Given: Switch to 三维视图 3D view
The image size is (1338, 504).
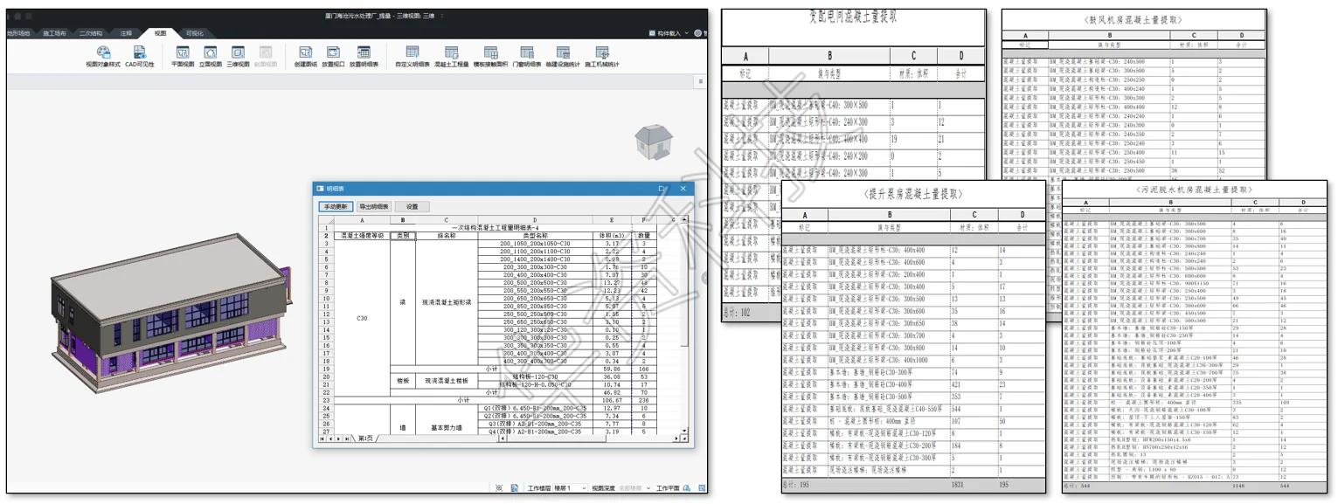Looking at the screenshot, I should (x=239, y=58).
